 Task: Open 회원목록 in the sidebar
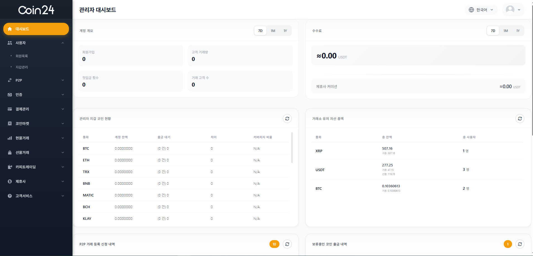[22, 56]
